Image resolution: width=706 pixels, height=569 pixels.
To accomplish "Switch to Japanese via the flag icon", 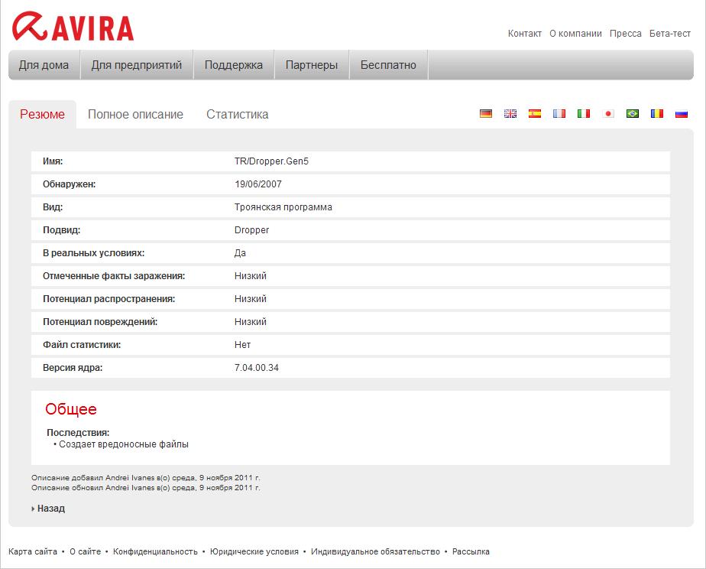I will click(x=608, y=114).
